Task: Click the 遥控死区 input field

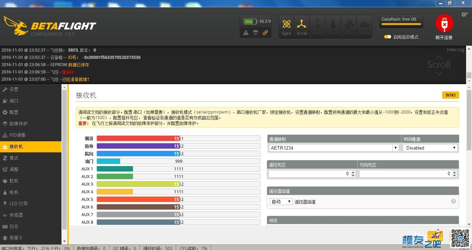Action: tap(312, 174)
